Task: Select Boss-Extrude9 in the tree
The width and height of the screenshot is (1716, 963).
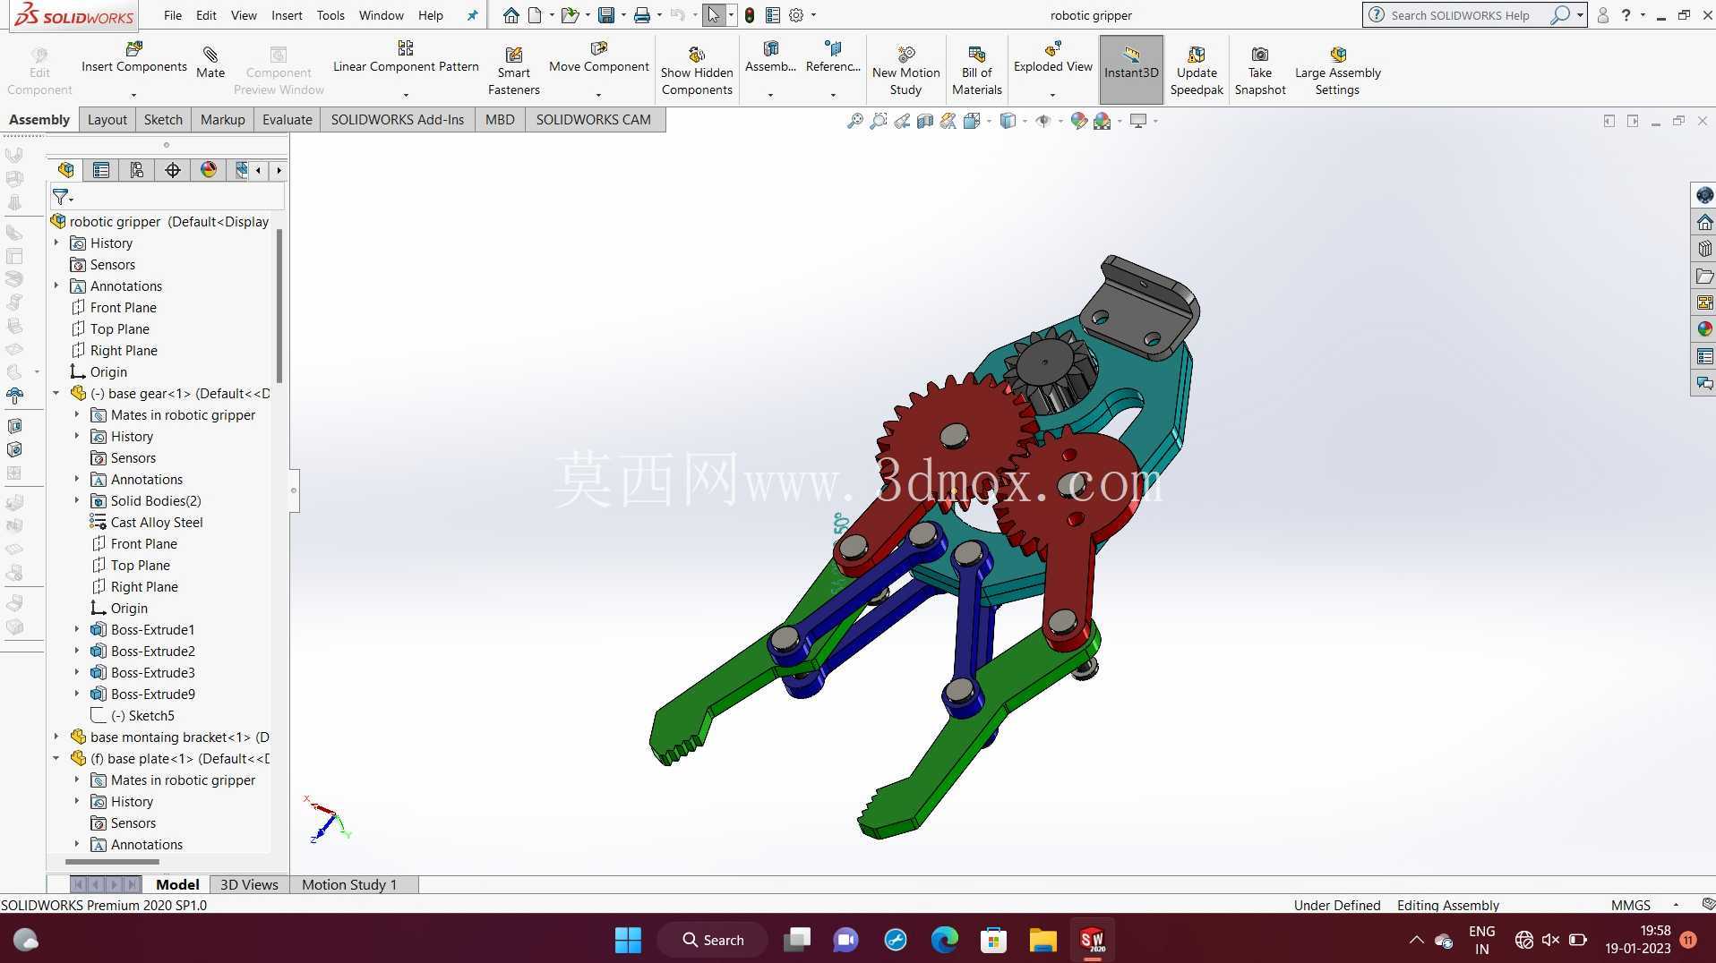Action: (153, 694)
